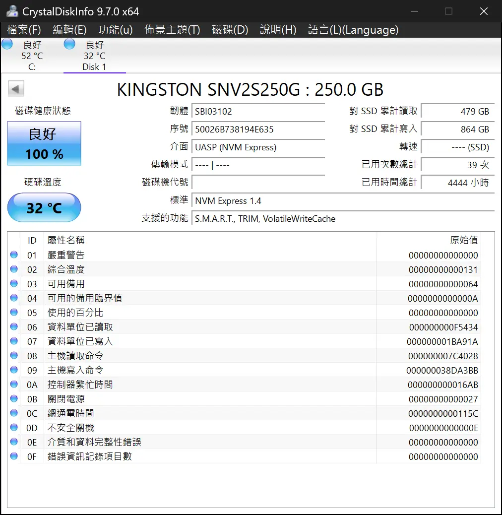Click the 32 °C temperature button
The image size is (502, 515).
(44, 207)
